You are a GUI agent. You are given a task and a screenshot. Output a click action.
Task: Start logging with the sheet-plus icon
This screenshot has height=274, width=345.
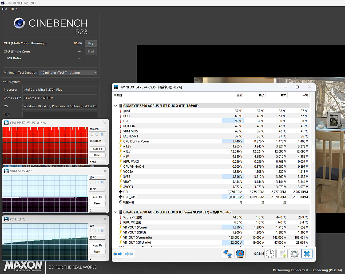click(282, 254)
